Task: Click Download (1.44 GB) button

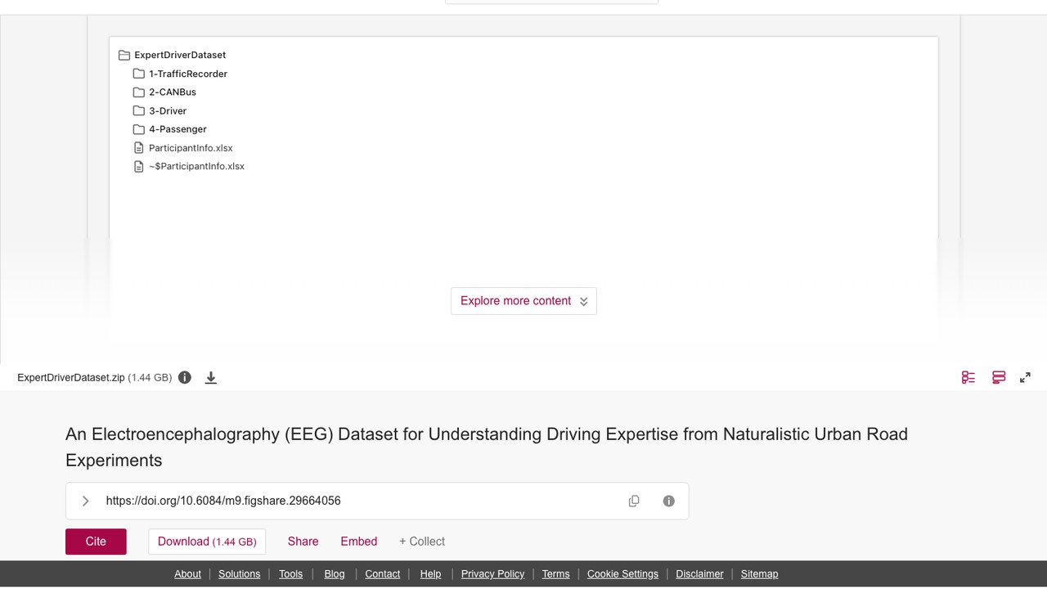Action: 207,542
